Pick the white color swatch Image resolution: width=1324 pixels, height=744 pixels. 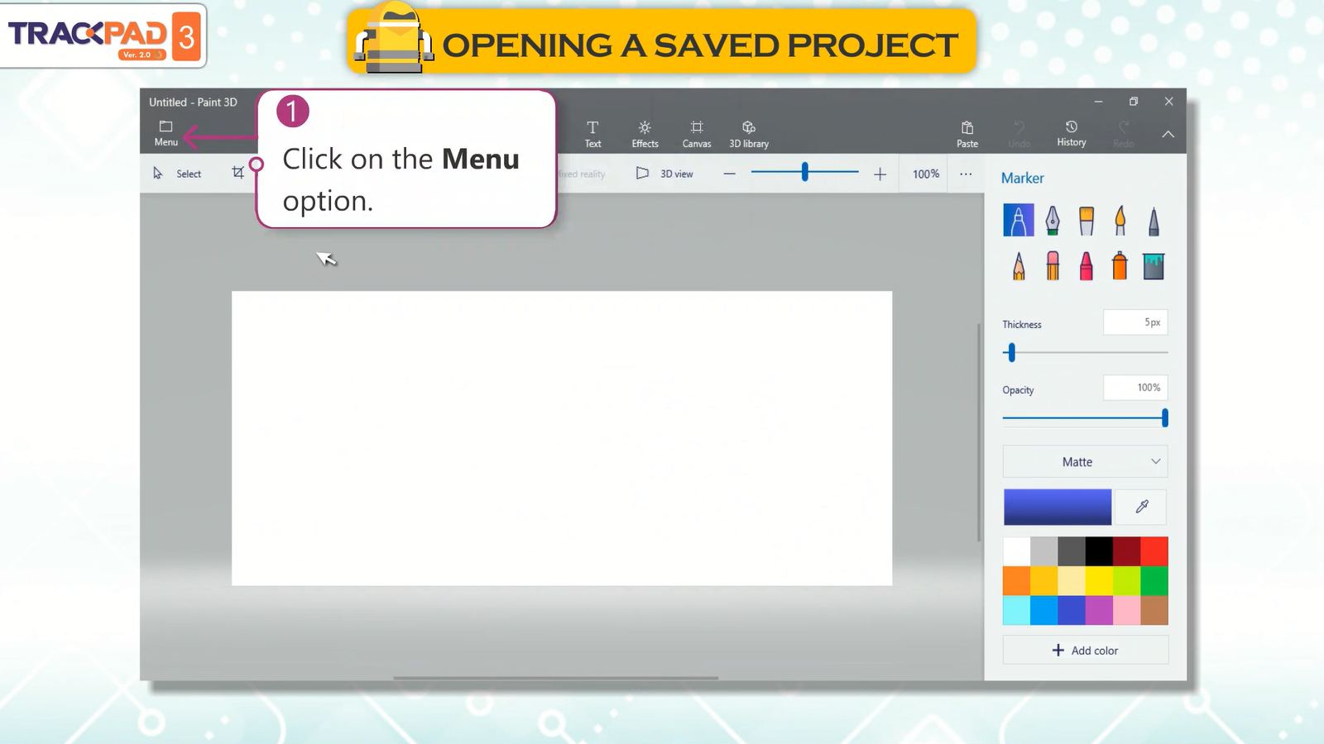pyautogui.click(x=1016, y=551)
